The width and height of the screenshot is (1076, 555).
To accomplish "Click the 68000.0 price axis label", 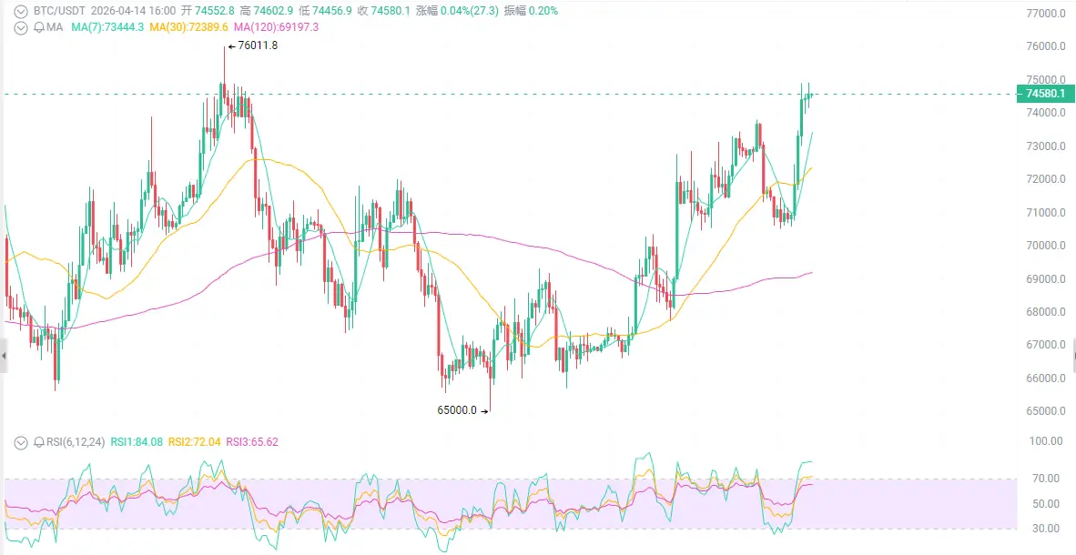I will coord(1045,312).
